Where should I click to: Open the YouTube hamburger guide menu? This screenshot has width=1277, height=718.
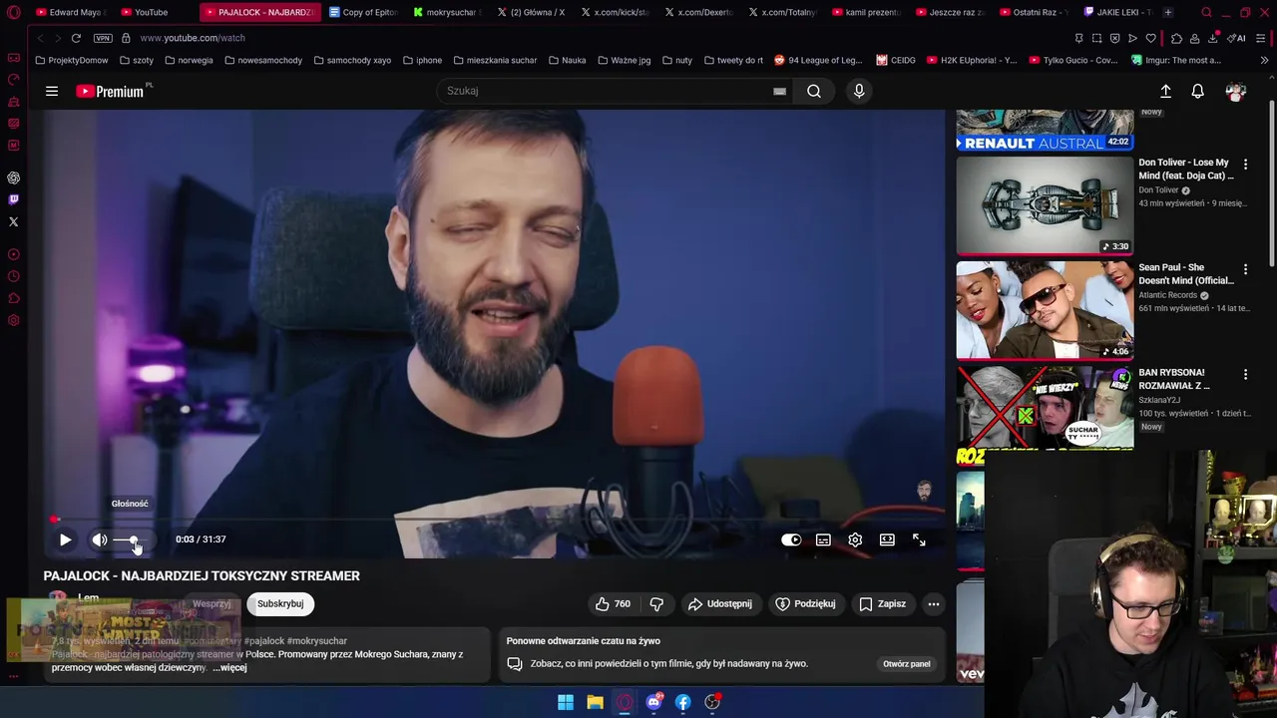(52, 91)
